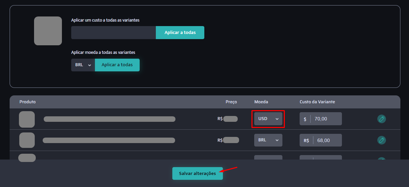Viewport: 409px width, 187px height.
Task: Open the BRL currency dropdown in second row
Action: pos(268,140)
